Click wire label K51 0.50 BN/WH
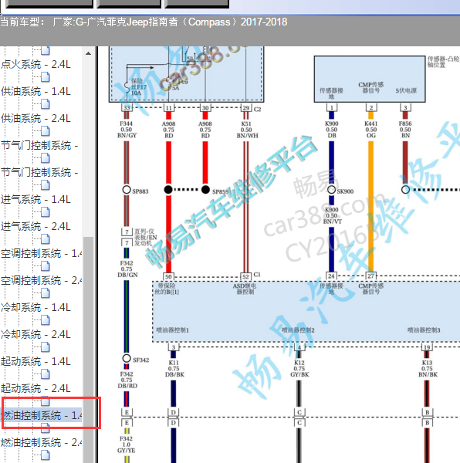 247,130
